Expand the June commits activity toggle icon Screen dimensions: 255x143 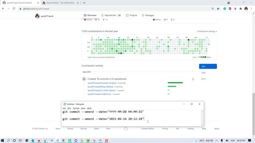(193, 79)
